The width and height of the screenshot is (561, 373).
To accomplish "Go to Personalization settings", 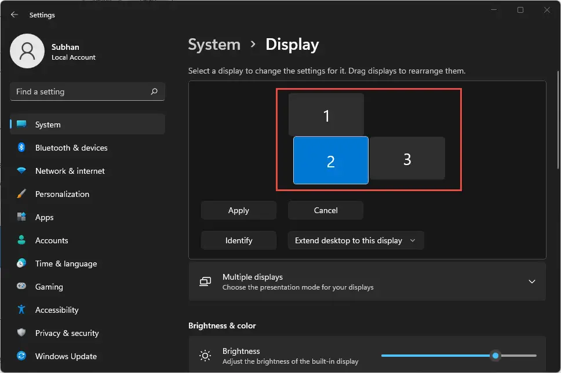I will pos(62,194).
